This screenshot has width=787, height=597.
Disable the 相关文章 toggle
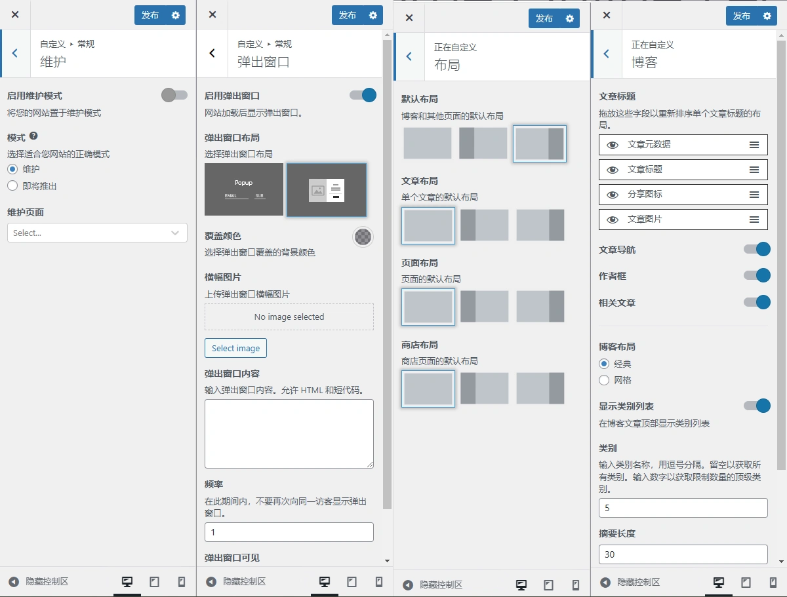pos(757,303)
